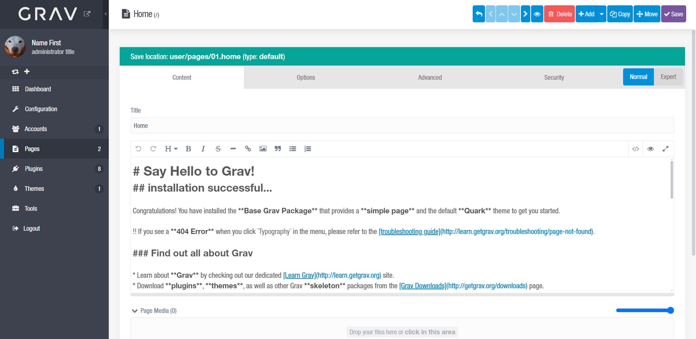Click the red Delete button

559,14
